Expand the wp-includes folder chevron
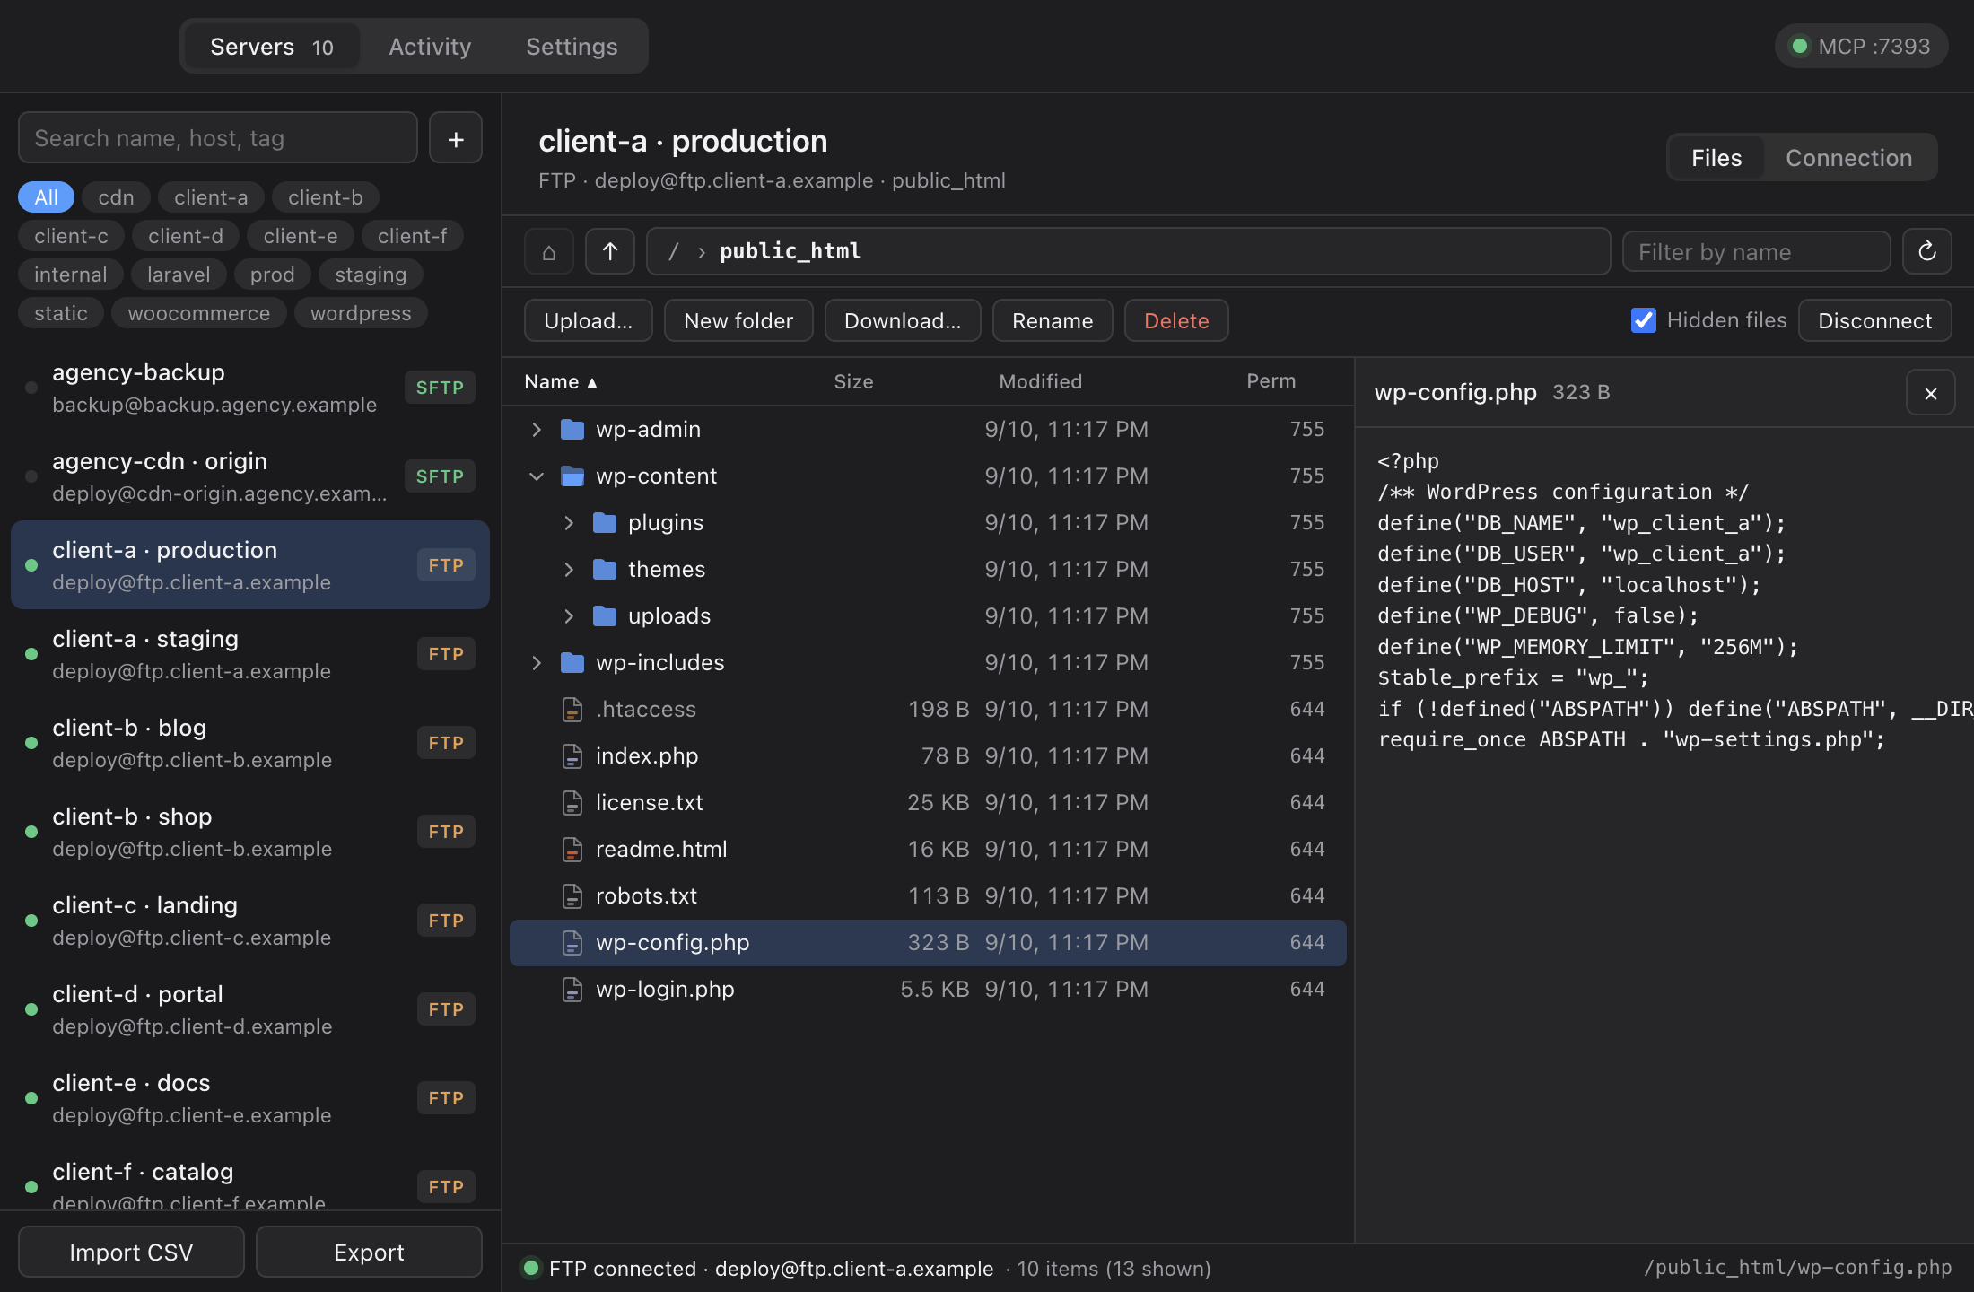This screenshot has height=1292, width=1974. (537, 663)
